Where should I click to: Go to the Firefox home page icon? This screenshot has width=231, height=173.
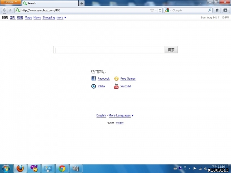click(217, 10)
